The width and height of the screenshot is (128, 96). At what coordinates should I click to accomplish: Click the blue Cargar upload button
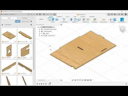pos(18,21)
